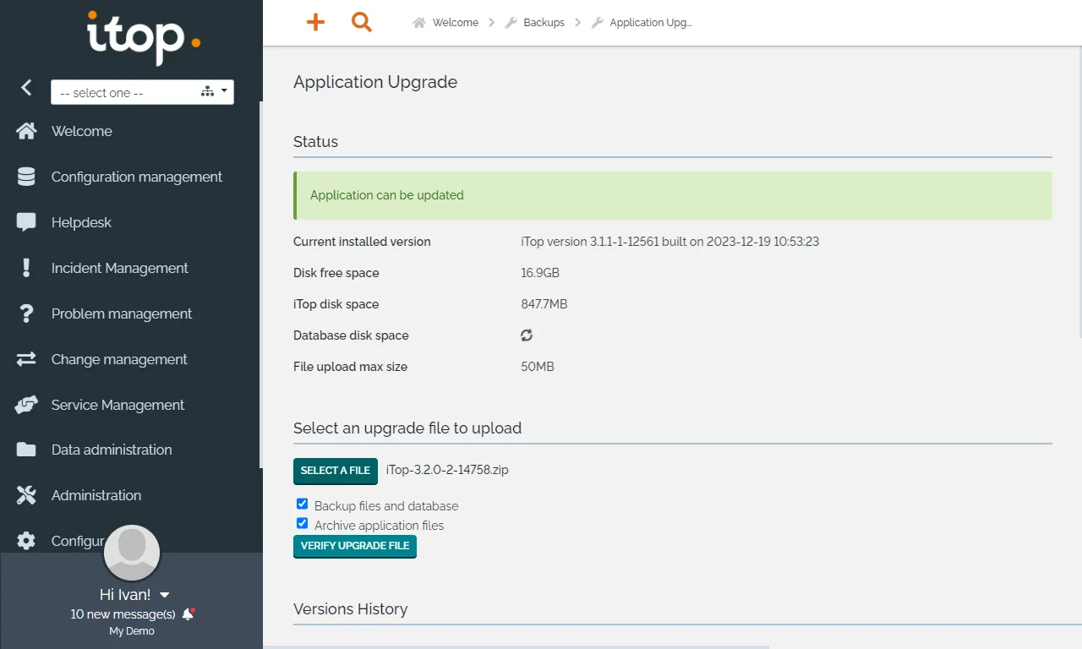This screenshot has width=1082, height=649.
Task: Click the notification bell icon
Action: pos(189,614)
